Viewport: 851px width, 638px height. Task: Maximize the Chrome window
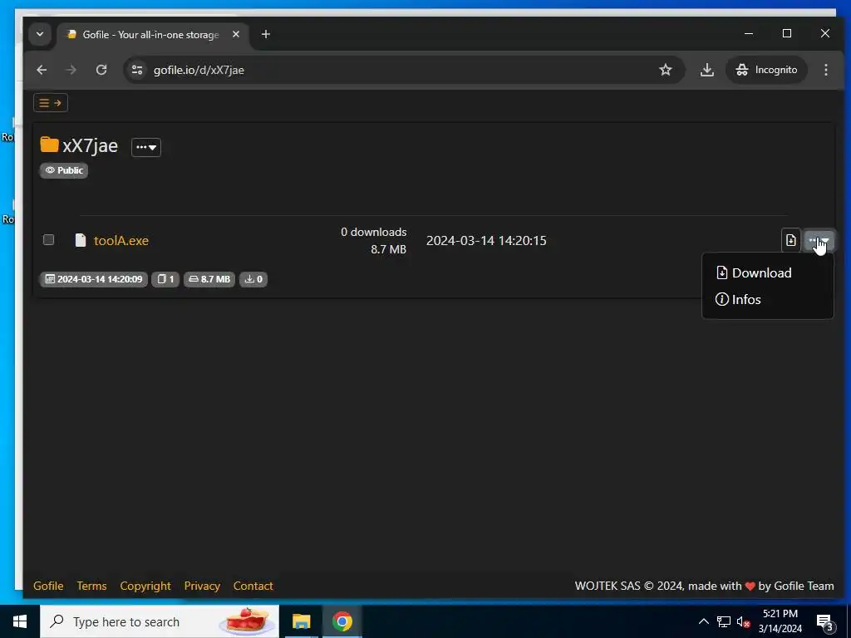click(787, 33)
